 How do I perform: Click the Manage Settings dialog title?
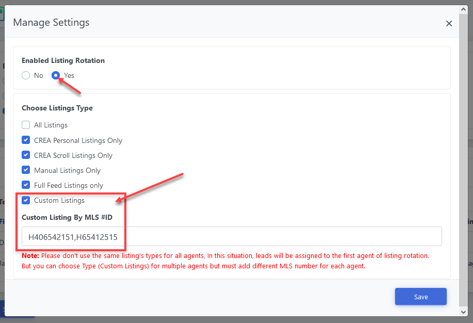coord(51,23)
